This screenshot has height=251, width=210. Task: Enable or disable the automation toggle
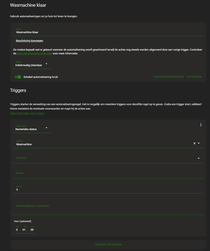coord(17,77)
